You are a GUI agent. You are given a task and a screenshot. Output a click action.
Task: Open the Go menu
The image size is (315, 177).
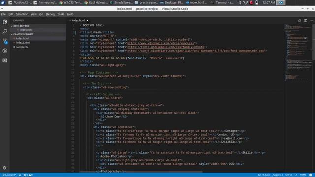pyautogui.click(x=41, y=14)
